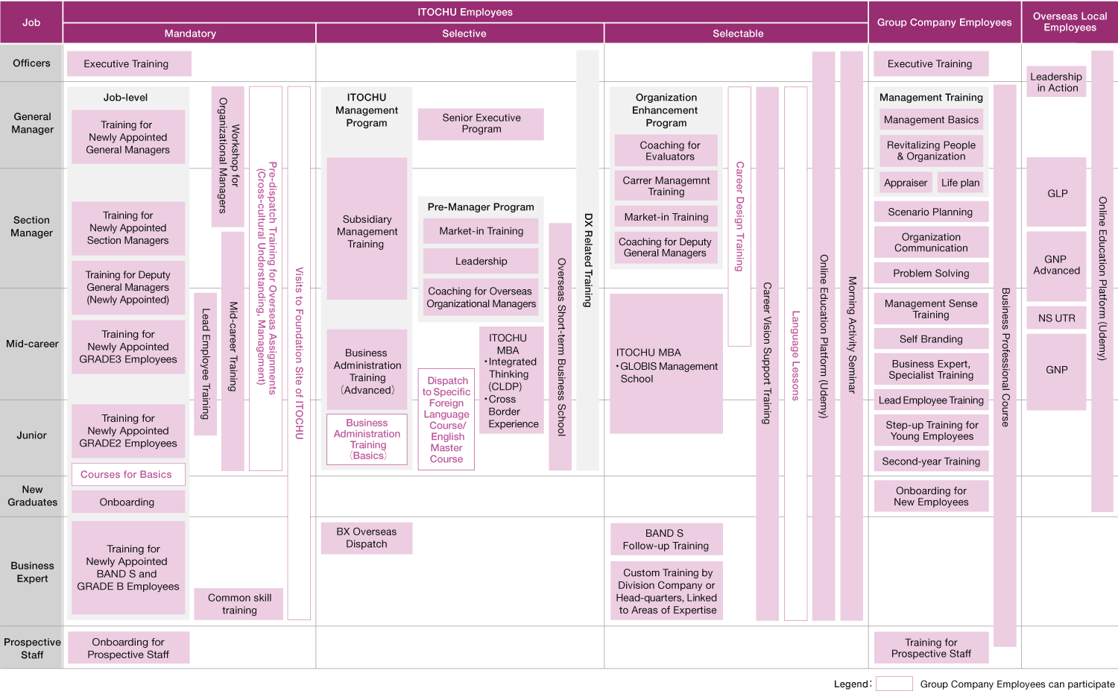Screen dimensions: 1118x694
Task: Click the NS UTR box
Action: pos(1056,318)
